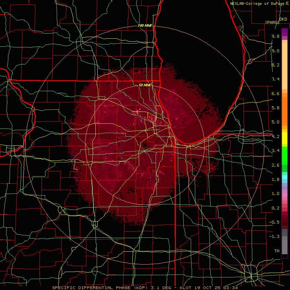Click the -1.3 scale label
Screen dimensions: 290x290
point(274,237)
